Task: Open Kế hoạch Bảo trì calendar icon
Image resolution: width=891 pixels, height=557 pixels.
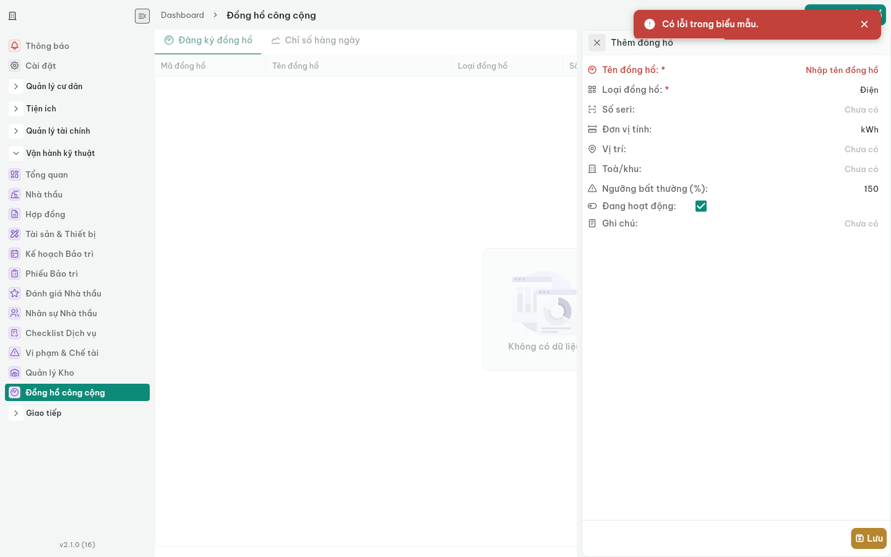Action: pos(15,254)
